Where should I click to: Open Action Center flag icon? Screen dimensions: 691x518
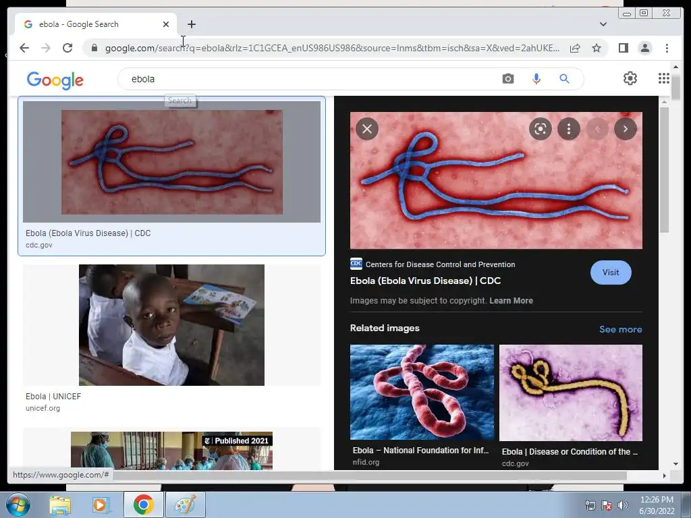[x=607, y=505]
